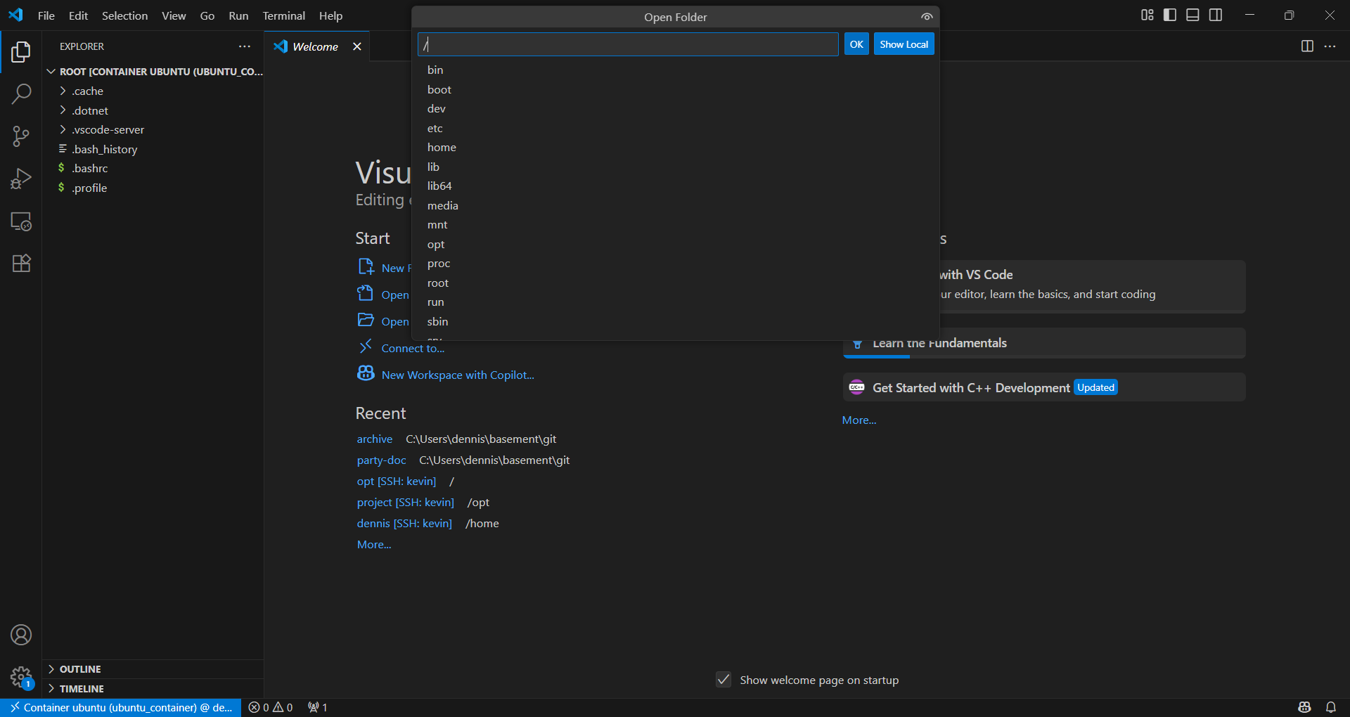The image size is (1350, 717).
Task: Click the remote container indicator in status bar
Action: [x=120, y=707]
